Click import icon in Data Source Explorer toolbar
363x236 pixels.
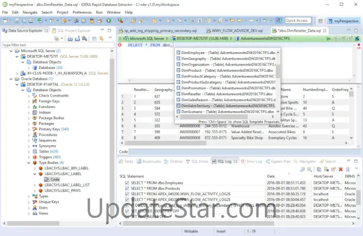tap(70, 39)
